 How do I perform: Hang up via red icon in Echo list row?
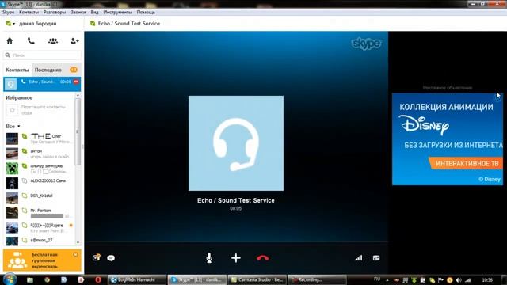76,82
